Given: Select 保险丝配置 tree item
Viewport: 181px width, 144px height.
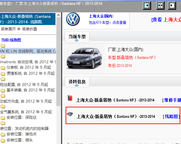Looking at the screenshot, I should 24,85.
